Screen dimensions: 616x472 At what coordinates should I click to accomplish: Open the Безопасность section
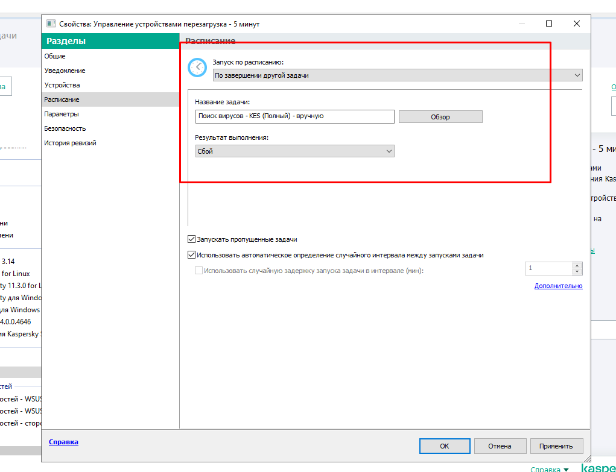click(x=65, y=128)
